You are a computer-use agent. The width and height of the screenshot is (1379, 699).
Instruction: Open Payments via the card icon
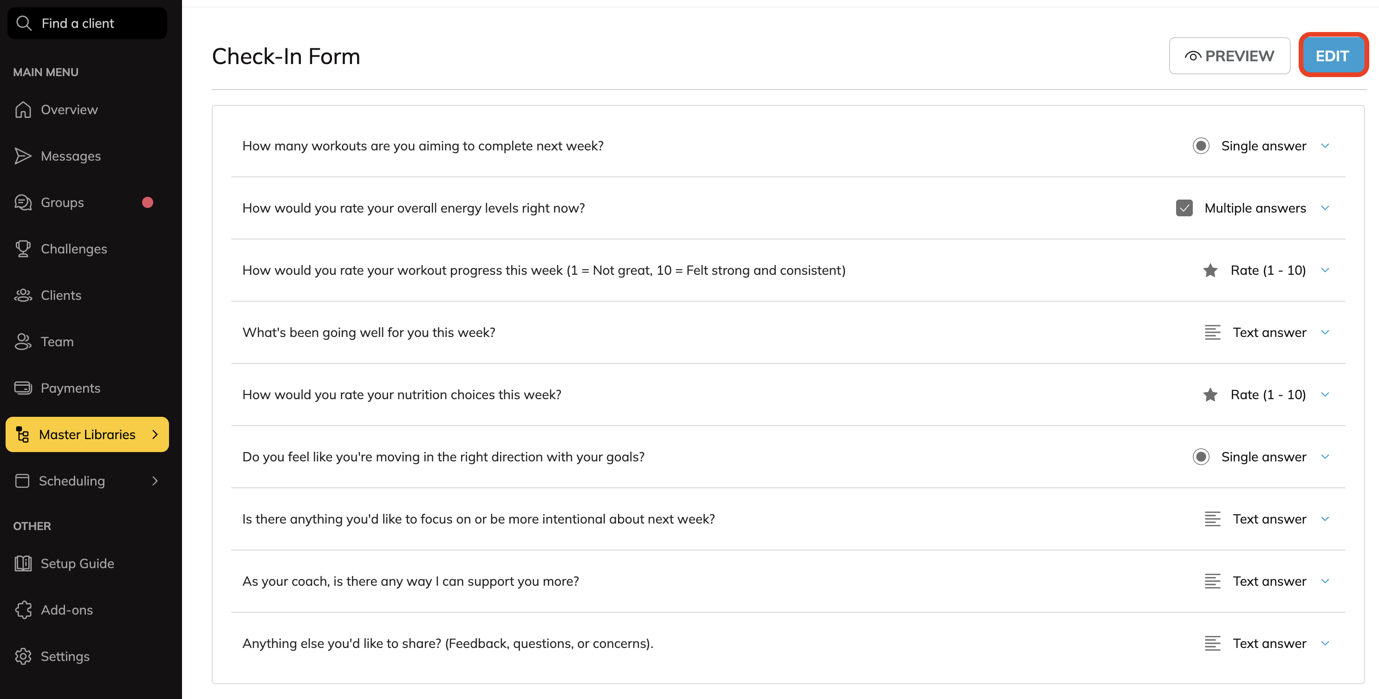(x=23, y=388)
